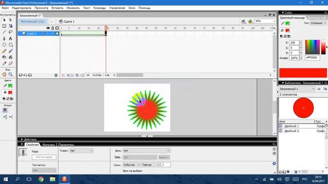328x184 pixels.
Task: Select the Hand tool
Action: pyautogui.click(x=4, y=74)
